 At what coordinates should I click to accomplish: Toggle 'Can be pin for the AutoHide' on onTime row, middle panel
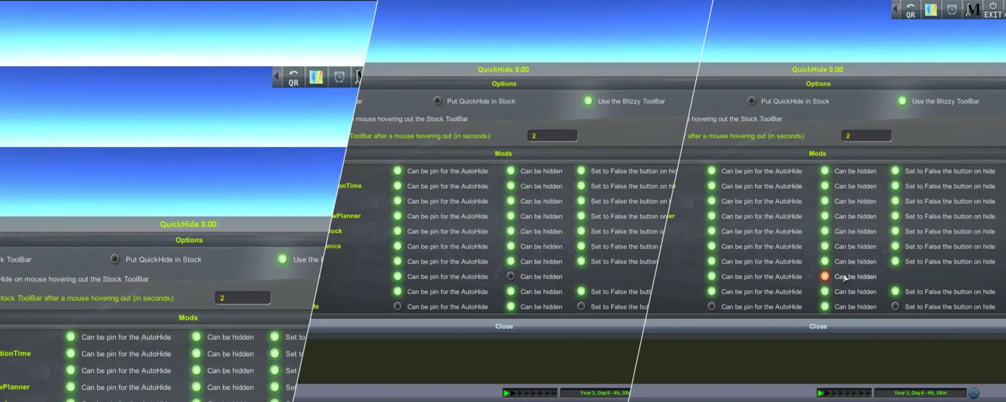pyautogui.click(x=397, y=186)
